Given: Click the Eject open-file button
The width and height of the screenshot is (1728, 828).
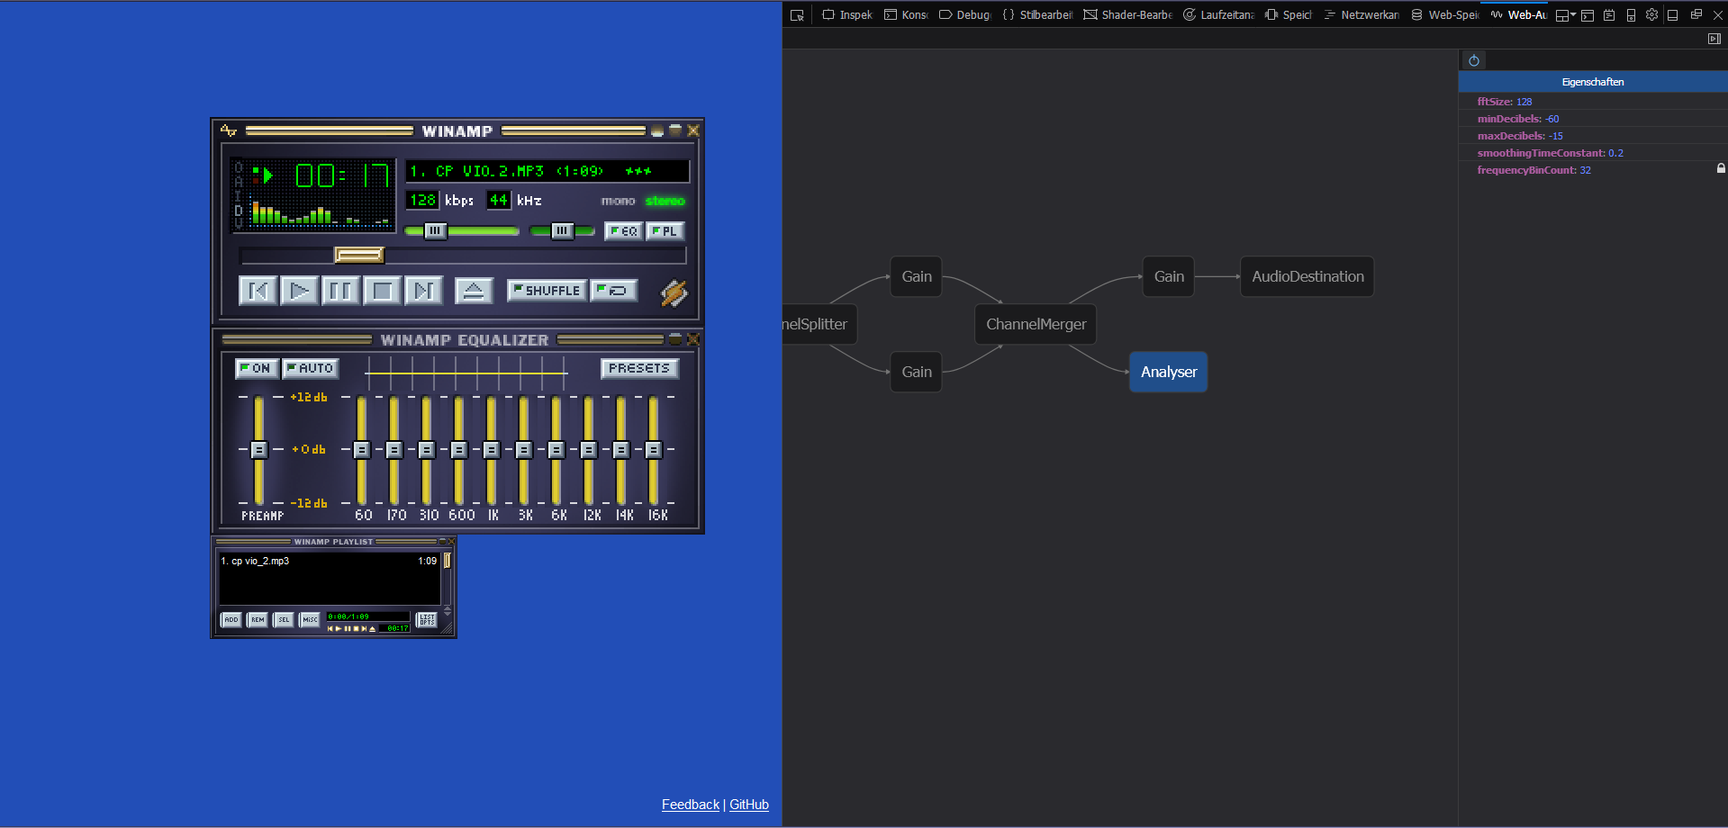Looking at the screenshot, I should coord(474,291).
